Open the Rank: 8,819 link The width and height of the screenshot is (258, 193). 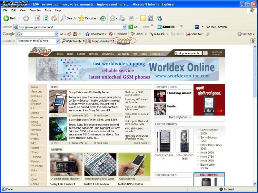point(124,42)
